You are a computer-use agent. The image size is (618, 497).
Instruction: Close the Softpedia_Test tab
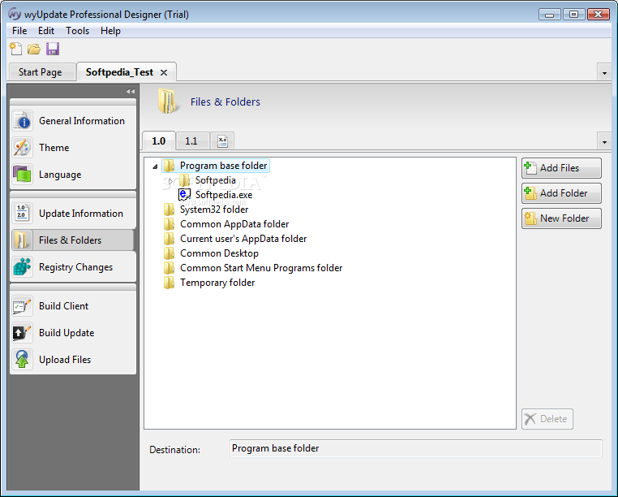tap(164, 72)
